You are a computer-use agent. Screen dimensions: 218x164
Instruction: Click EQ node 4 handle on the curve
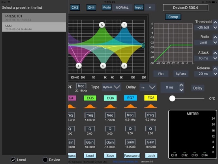tap(79, 66)
